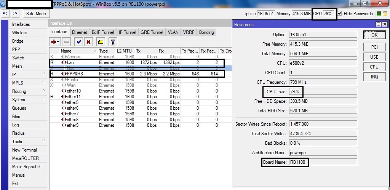Switch to the VLAN tab
390x190 pixels.
[x=173, y=32]
